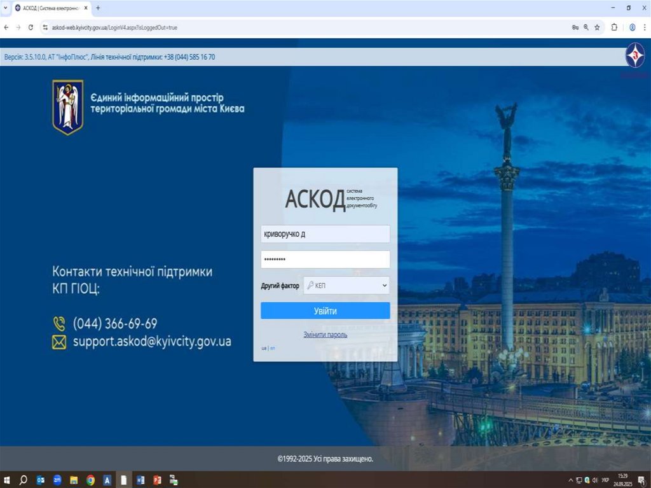Click the email support.askod@kyivcity.gov.ua
The image size is (651, 488).
(x=152, y=342)
